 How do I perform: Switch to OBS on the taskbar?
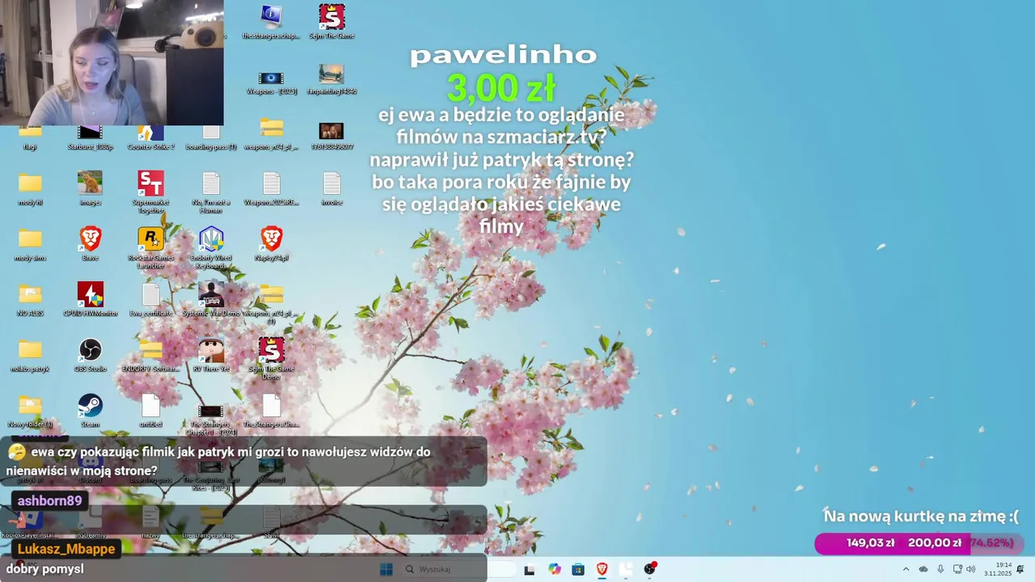(650, 569)
